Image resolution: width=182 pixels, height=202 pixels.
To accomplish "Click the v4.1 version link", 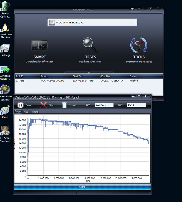I will (90, 10).
